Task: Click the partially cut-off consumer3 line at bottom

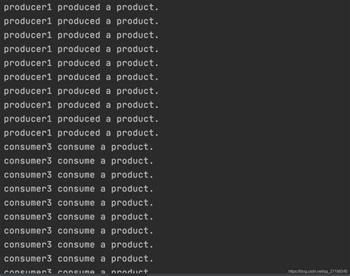Action: click(x=76, y=272)
